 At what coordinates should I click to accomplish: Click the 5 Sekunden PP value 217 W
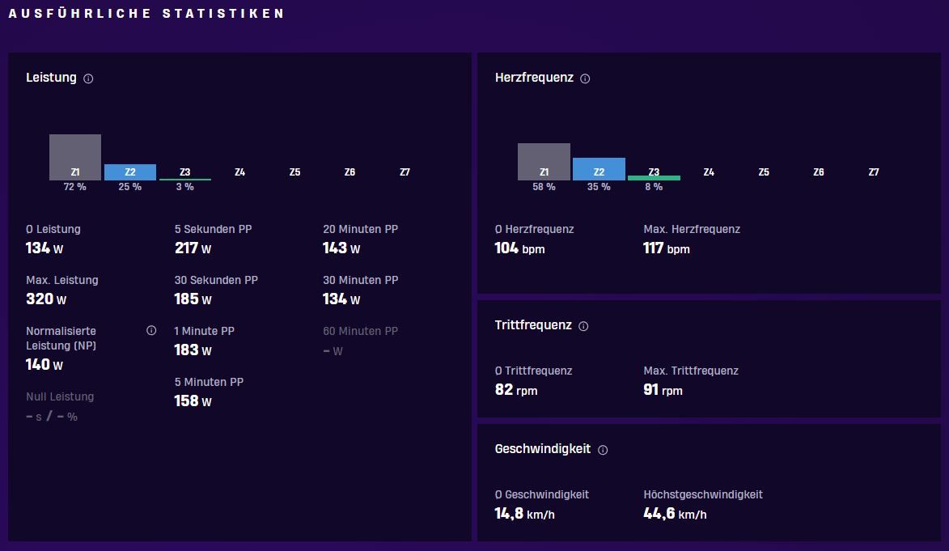[x=193, y=248]
